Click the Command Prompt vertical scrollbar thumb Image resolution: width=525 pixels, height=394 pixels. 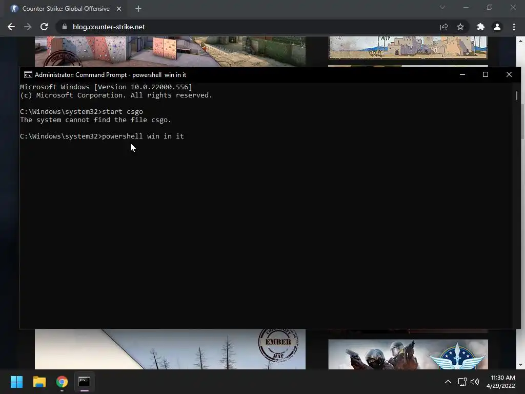[x=517, y=95]
